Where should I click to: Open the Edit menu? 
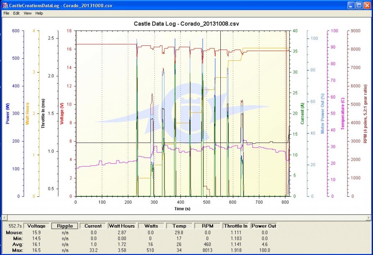pyautogui.click(x=16, y=13)
